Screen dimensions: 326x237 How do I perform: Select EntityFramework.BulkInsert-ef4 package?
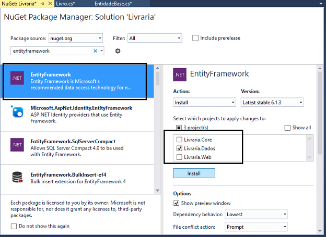tap(77, 178)
